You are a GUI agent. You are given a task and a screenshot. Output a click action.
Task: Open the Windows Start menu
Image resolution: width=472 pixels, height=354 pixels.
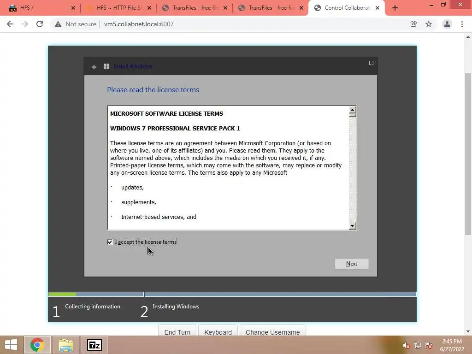[x=11, y=345]
